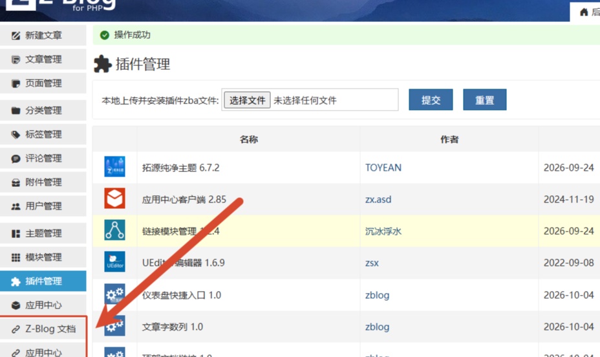Viewport: 600px width, 357px height.
Task: Click the 评论管理 speech bubble icon
Action: click(16, 159)
